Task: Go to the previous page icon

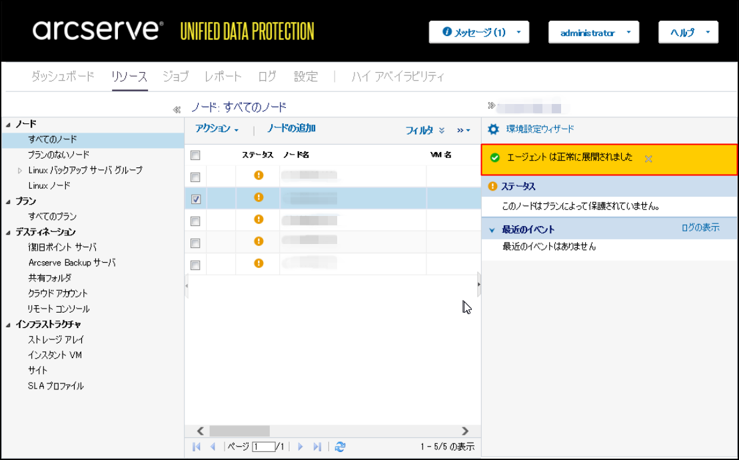Action: coord(213,446)
